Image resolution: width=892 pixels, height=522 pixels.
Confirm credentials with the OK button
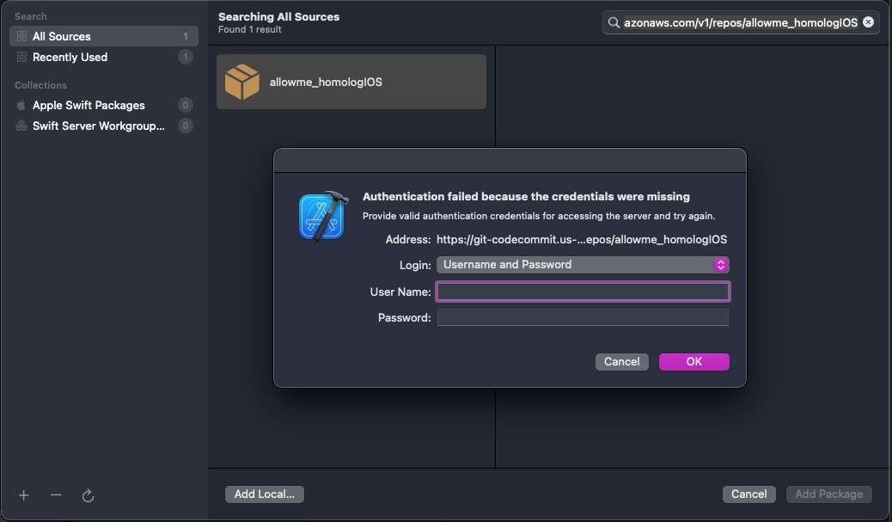coord(694,362)
